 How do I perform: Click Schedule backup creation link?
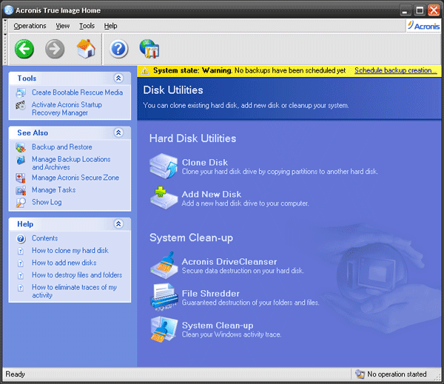click(x=396, y=70)
